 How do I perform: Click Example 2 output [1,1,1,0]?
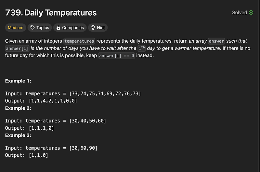(x=41, y=128)
